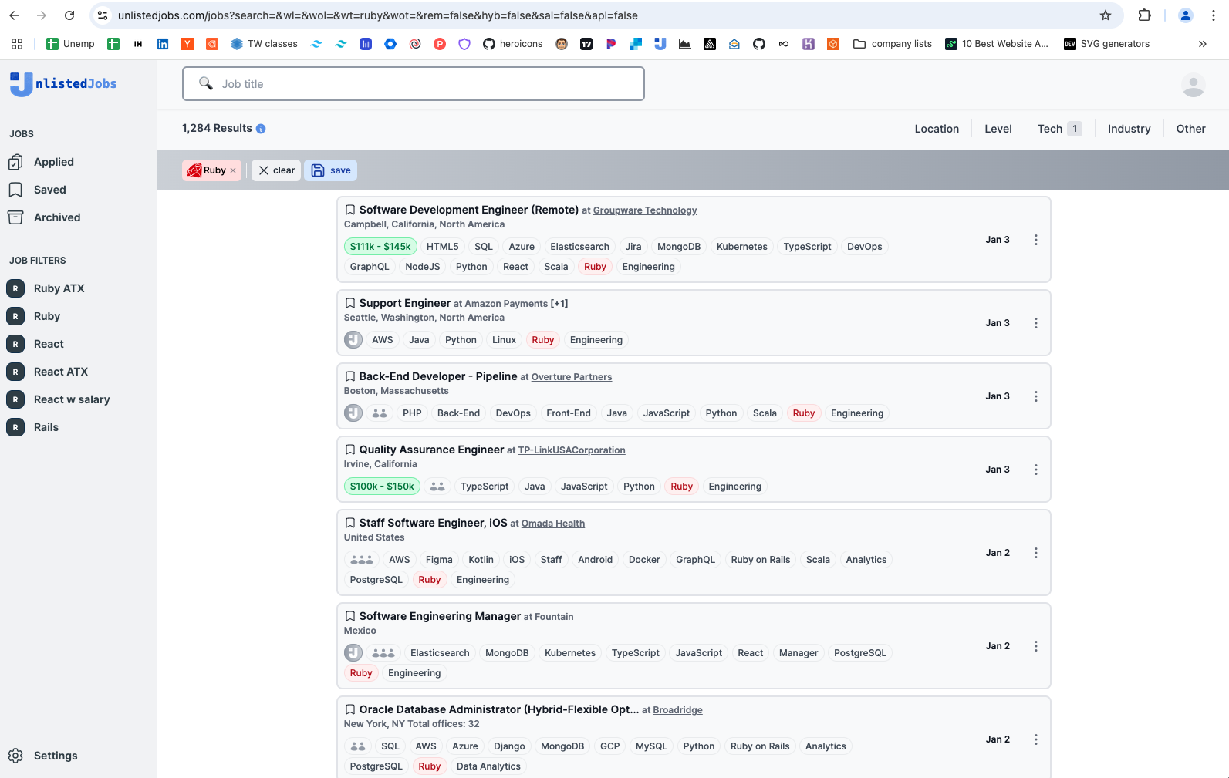Open the user profile avatar
Screen dimensions: 1229x778
coord(1194,85)
